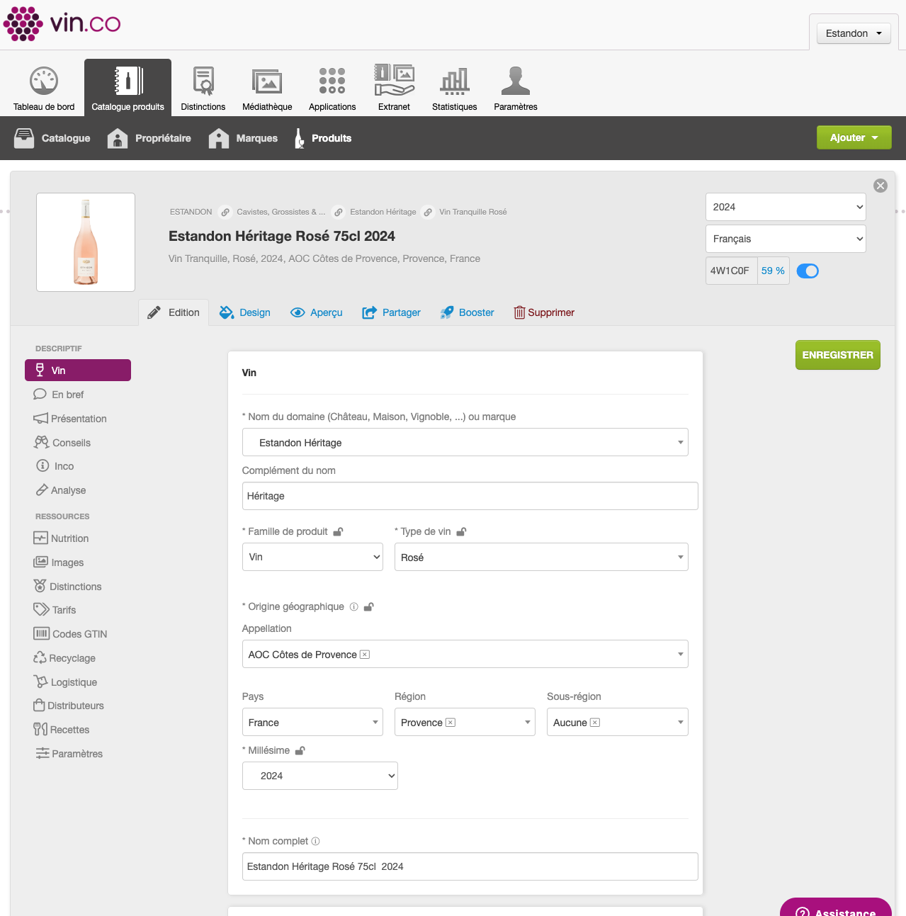The width and height of the screenshot is (906, 916).
Task: Open the Ajouter dropdown button
Action: [x=854, y=137]
